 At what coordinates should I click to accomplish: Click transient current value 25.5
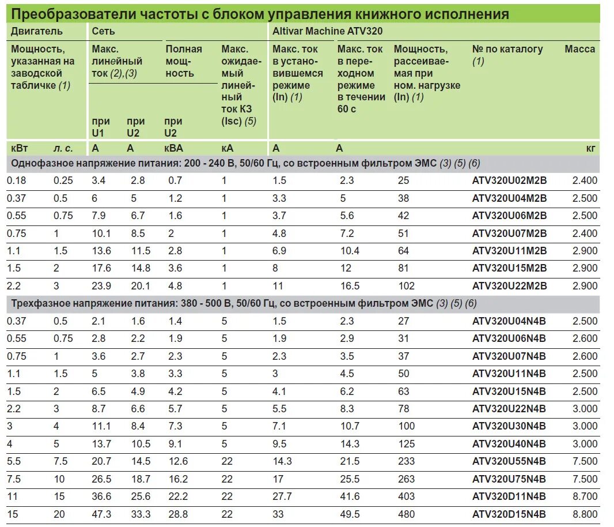(x=350, y=479)
